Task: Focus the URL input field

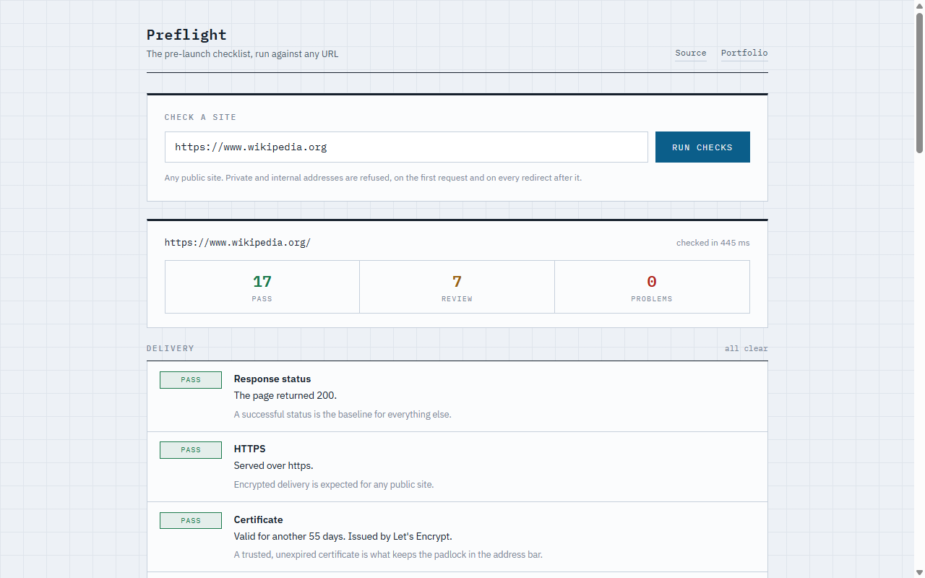Action: point(406,147)
